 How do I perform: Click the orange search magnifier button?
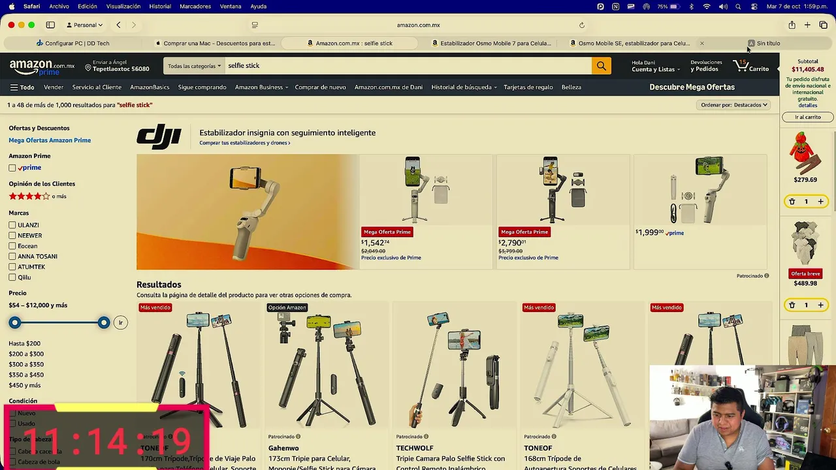coord(601,66)
